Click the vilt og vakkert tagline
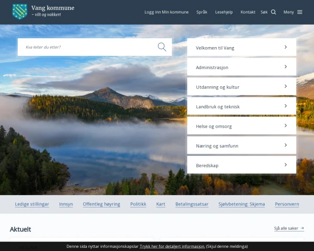Image resolution: width=314 pixels, height=251 pixels. 46,15
